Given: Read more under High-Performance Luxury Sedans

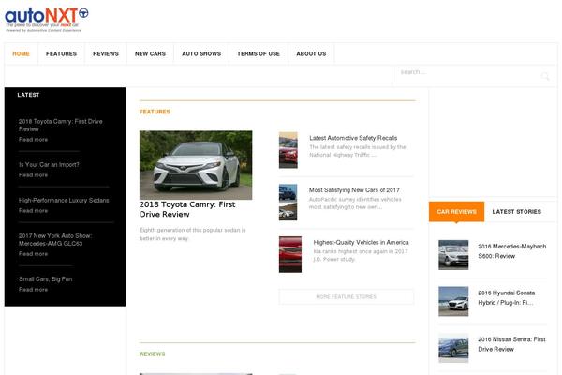Looking at the screenshot, I should (x=33, y=210).
